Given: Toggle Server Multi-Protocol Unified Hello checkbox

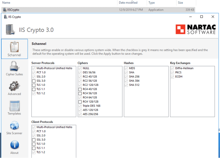Looking at the screenshot, I should (x=34, y=69).
